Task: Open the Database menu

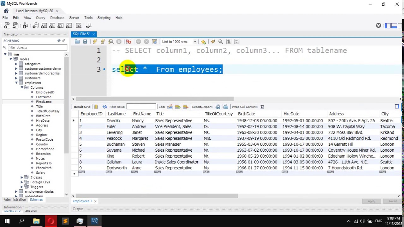Action: (57, 18)
